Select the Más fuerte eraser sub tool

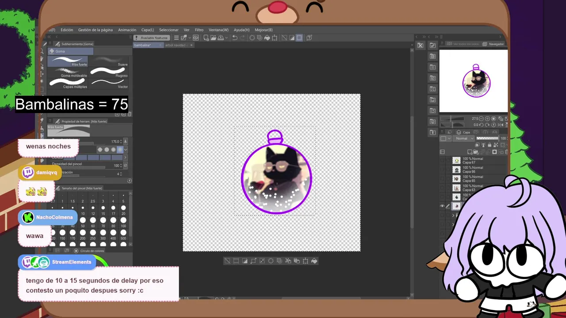coord(68,61)
